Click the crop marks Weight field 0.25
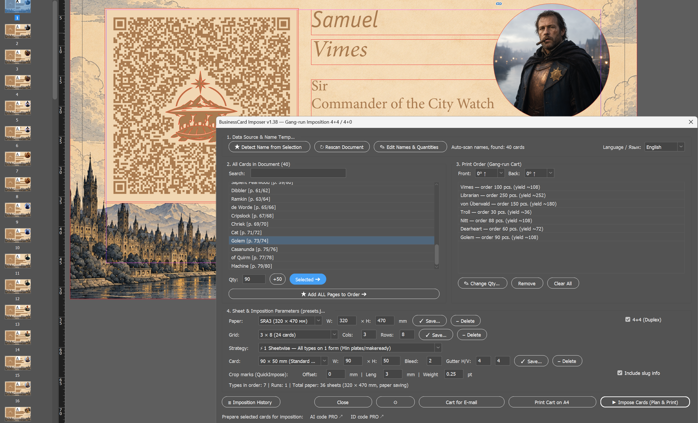Image resolution: width=698 pixels, height=423 pixels. pyautogui.click(x=454, y=374)
